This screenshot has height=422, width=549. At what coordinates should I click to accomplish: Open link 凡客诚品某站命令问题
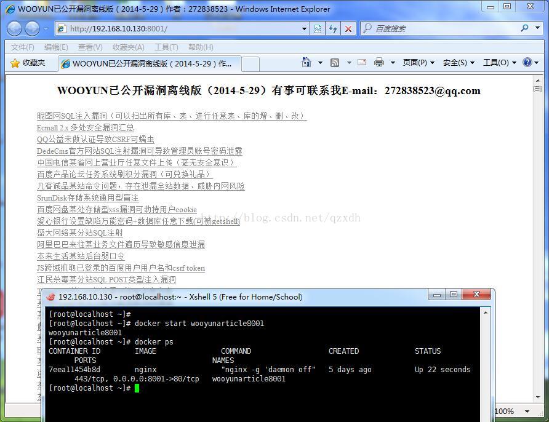tap(141, 186)
